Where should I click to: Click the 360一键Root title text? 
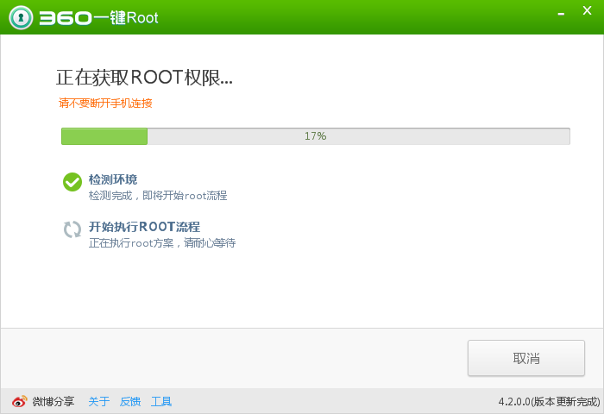point(99,18)
